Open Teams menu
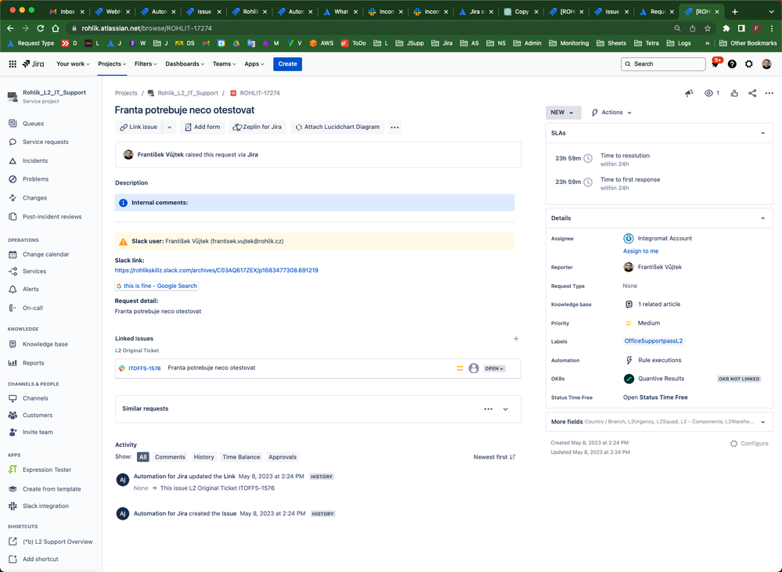 (x=225, y=64)
